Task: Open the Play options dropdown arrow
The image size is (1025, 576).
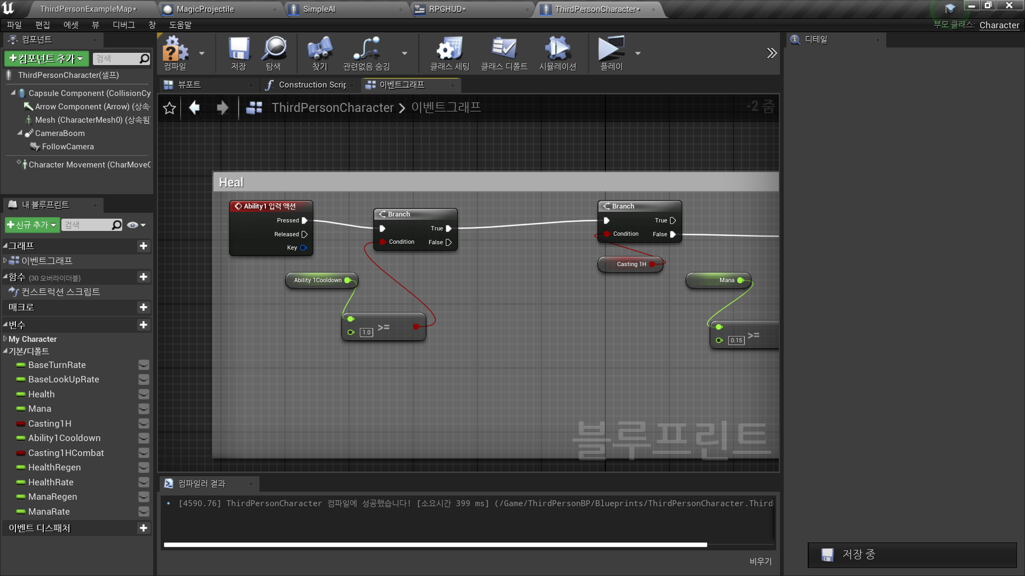Action: pyautogui.click(x=637, y=53)
